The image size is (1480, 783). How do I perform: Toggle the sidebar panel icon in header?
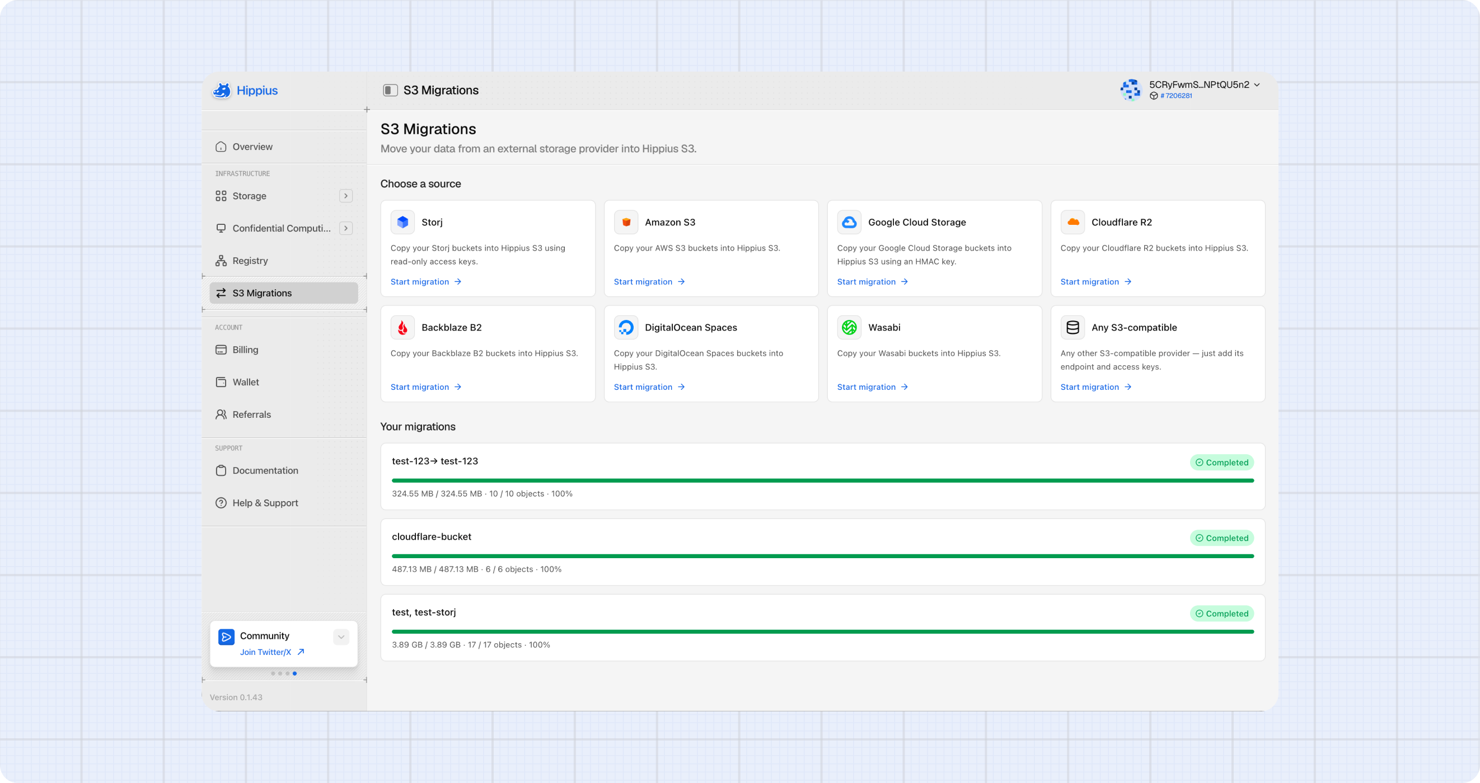[390, 90]
